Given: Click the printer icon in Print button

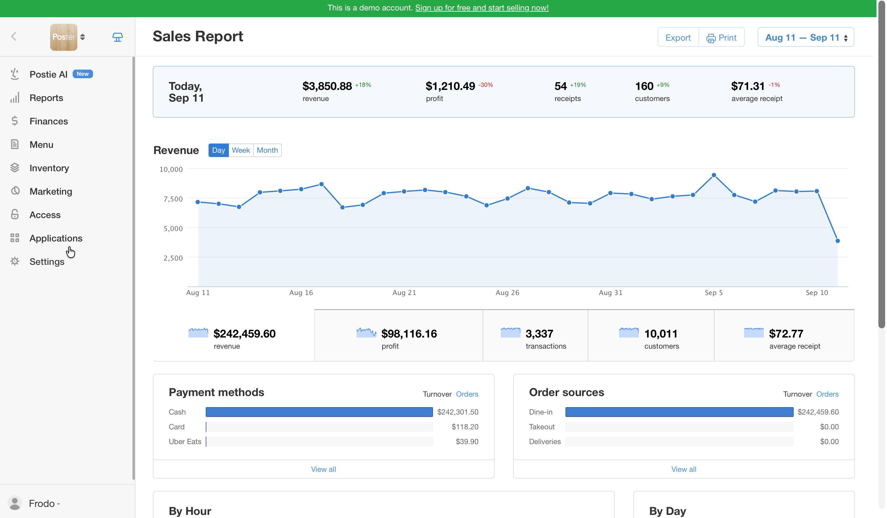Looking at the screenshot, I should [711, 38].
